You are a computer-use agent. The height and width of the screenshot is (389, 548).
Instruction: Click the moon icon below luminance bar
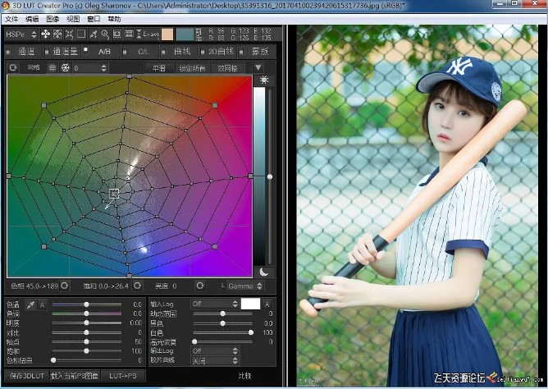tap(263, 272)
